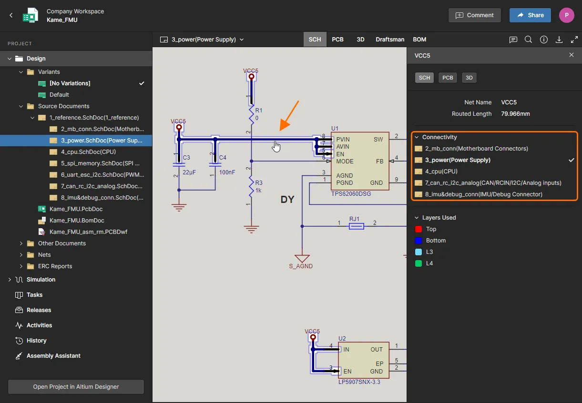Open the comments panel icon in toolbar
Screen dimensions: 582x403
[513, 40]
